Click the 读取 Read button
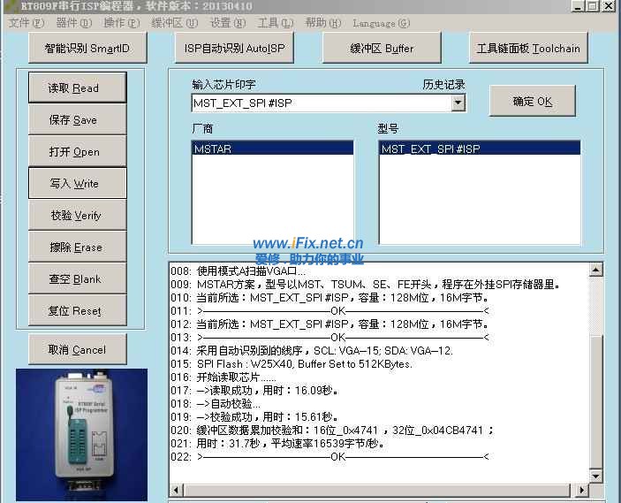The height and width of the screenshot is (503, 621). (76, 88)
